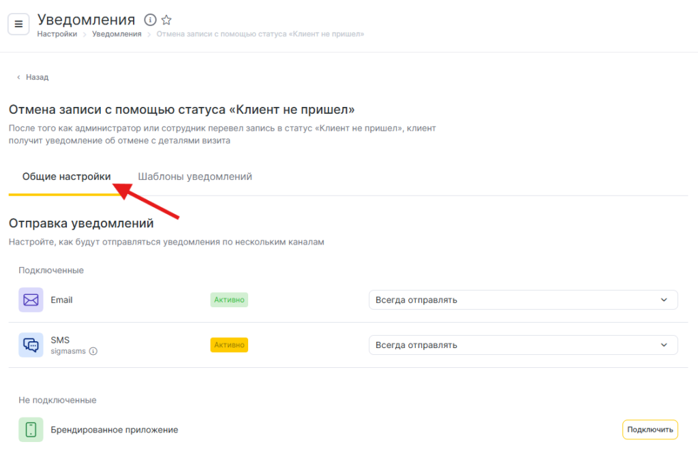This screenshot has height=455, width=698.
Task: Open the SMS Всегда отправлять dropdown
Action: point(523,345)
